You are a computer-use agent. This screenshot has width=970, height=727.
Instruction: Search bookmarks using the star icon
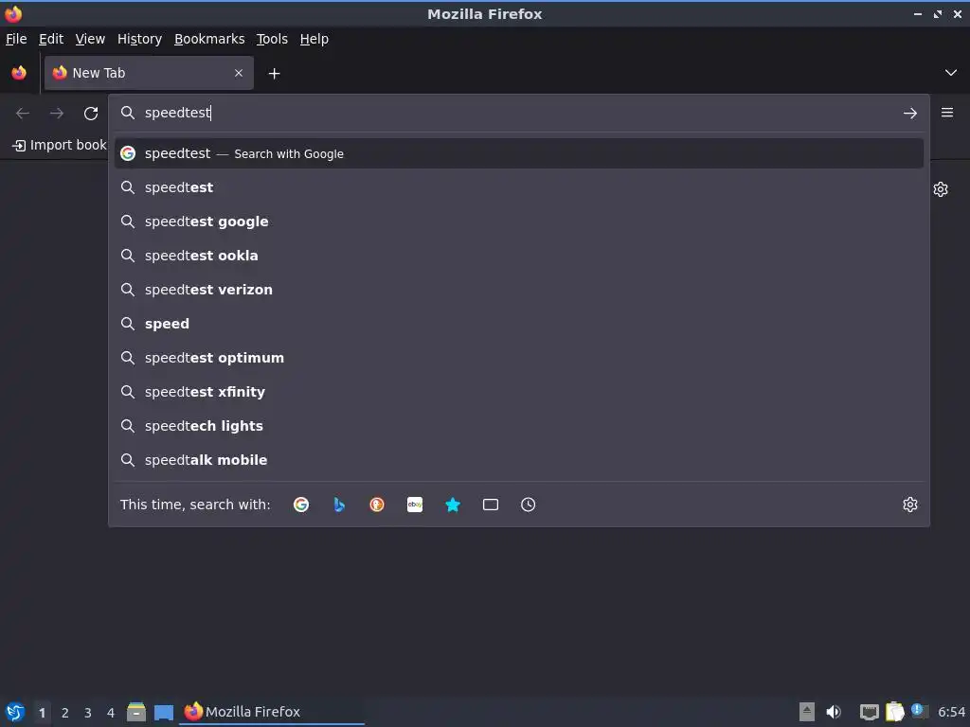pyautogui.click(x=453, y=505)
